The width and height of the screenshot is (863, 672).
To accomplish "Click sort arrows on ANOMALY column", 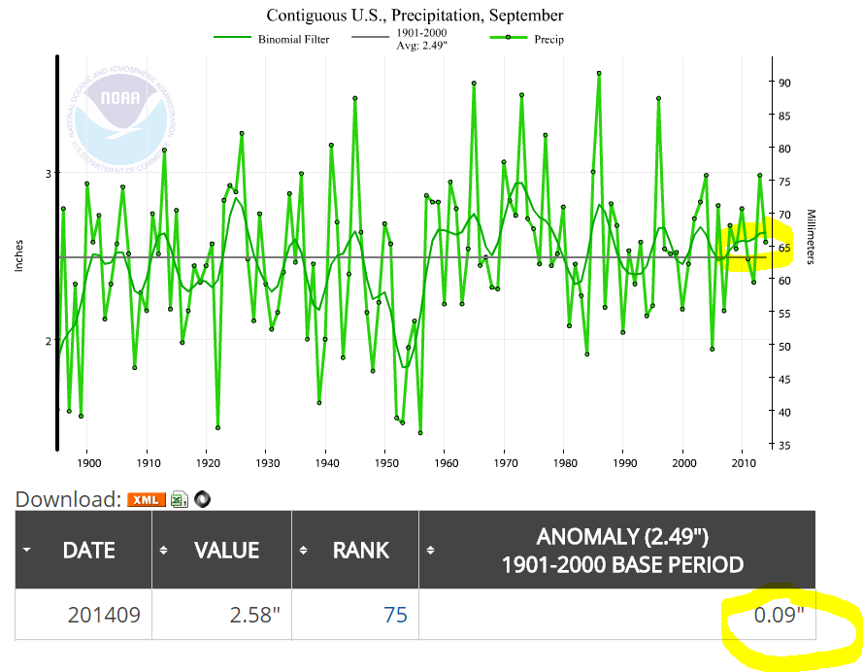I will [x=431, y=550].
